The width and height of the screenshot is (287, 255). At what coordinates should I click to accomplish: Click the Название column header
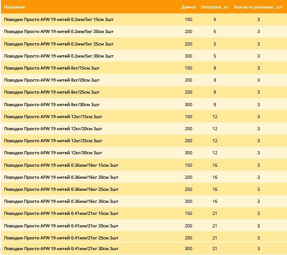click(x=14, y=7)
